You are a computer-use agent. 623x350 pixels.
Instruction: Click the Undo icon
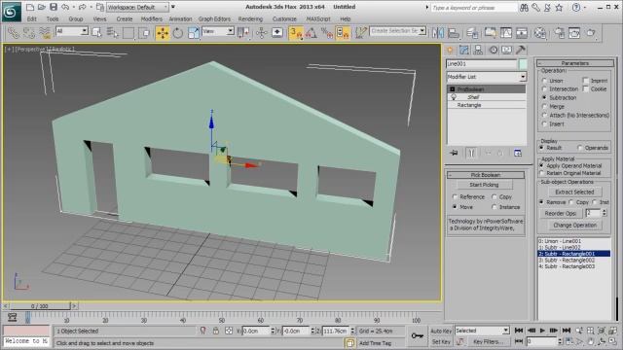point(65,7)
